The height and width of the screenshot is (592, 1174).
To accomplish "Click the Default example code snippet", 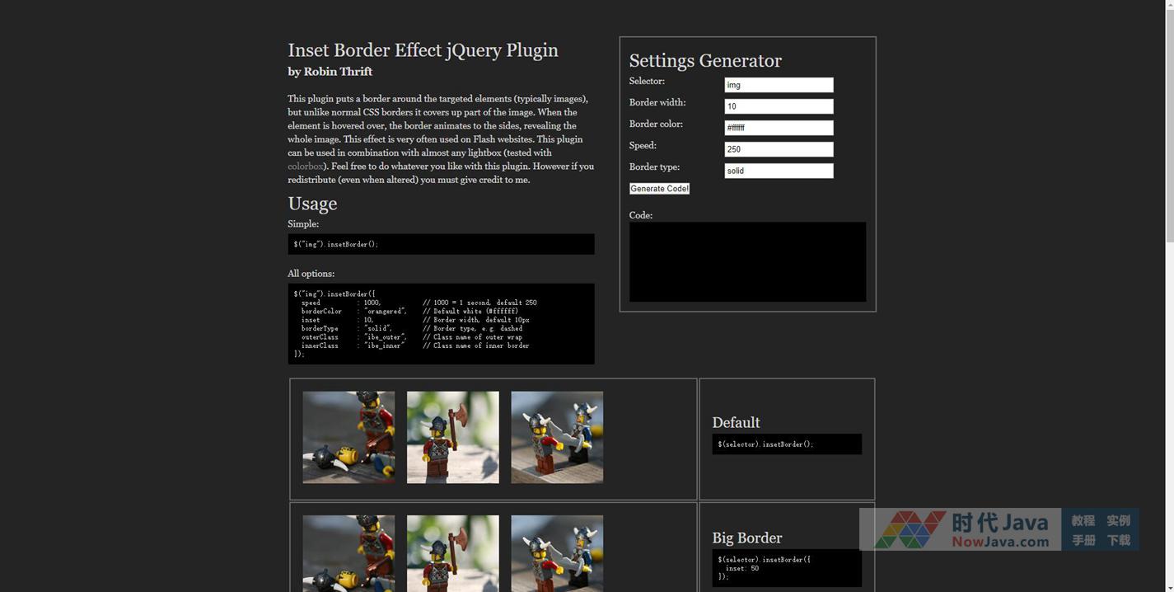I will tap(787, 444).
